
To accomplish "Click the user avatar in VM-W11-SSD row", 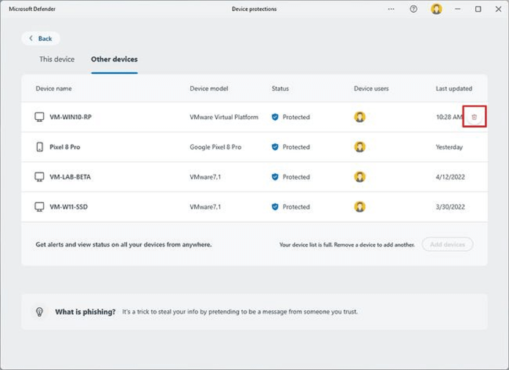I will coord(359,207).
